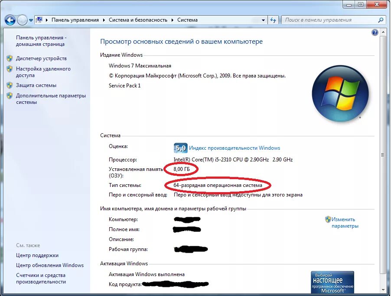Open help with the blue question icon
Image resolution: width=391 pixels, height=296 pixels.
point(375,32)
